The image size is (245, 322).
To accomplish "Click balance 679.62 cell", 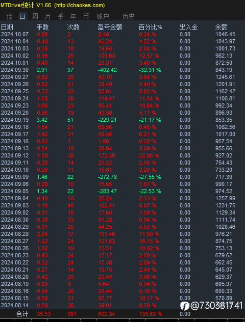I will pos(224,255).
